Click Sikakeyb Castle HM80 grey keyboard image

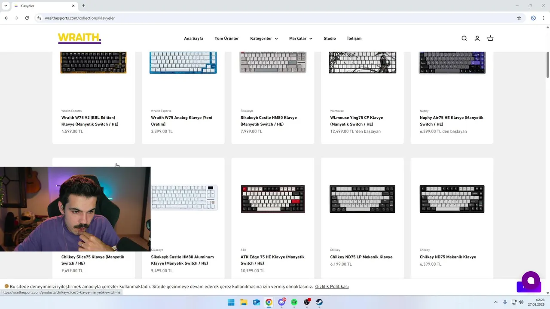coord(273,63)
